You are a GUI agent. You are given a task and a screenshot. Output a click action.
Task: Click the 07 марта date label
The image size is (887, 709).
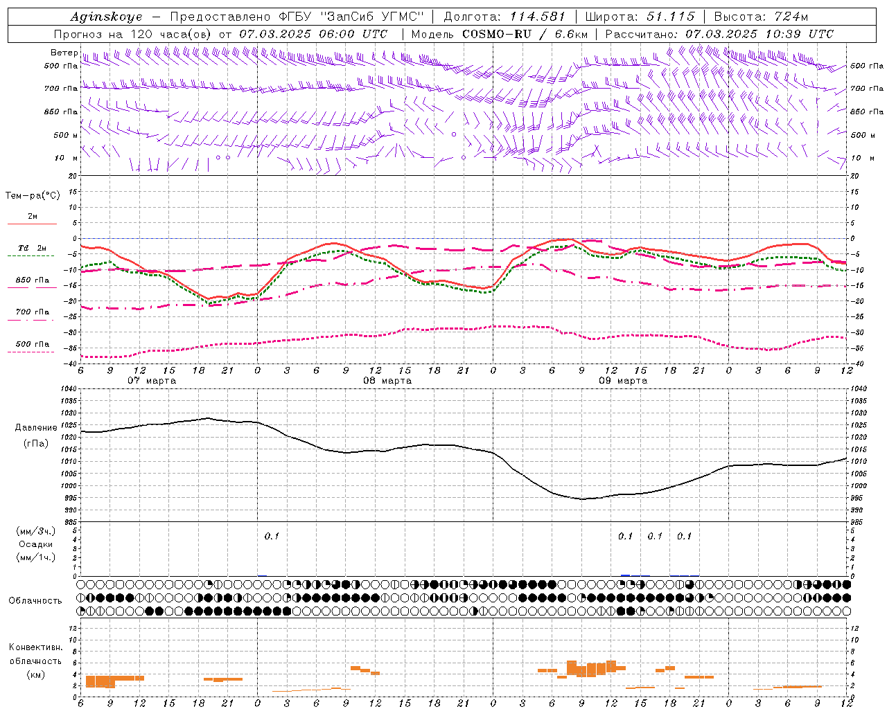pyautogui.click(x=152, y=381)
